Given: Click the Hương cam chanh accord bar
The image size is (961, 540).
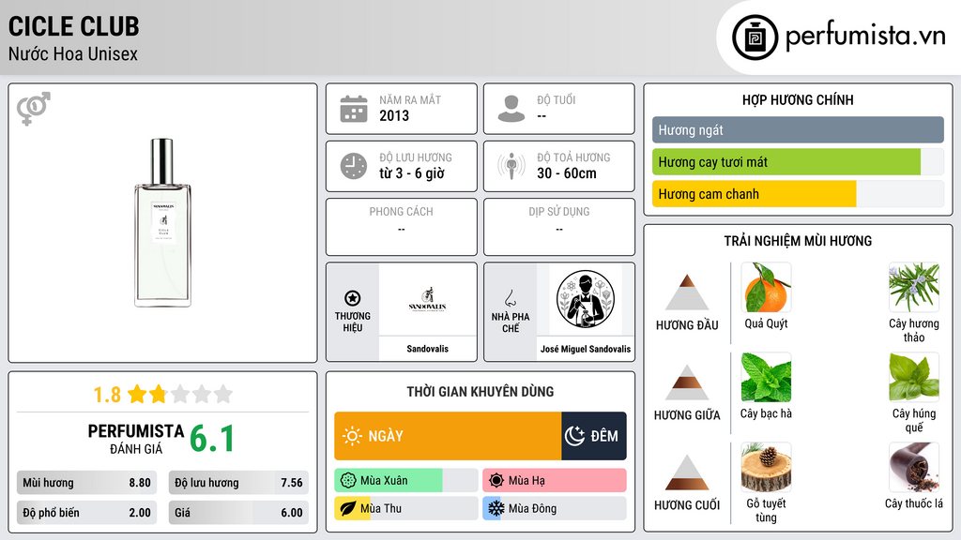Looking at the screenshot, I should pyautogui.click(x=798, y=194).
